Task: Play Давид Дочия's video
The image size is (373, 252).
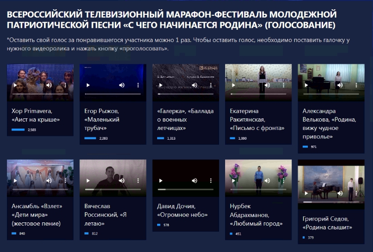Action: pos(161,181)
